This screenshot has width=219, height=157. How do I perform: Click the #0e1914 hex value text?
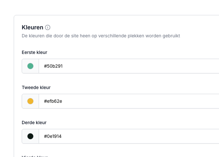click(x=53, y=136)
